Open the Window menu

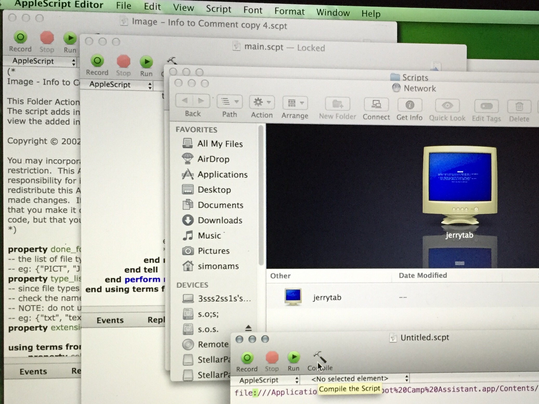tap(333, 13)
